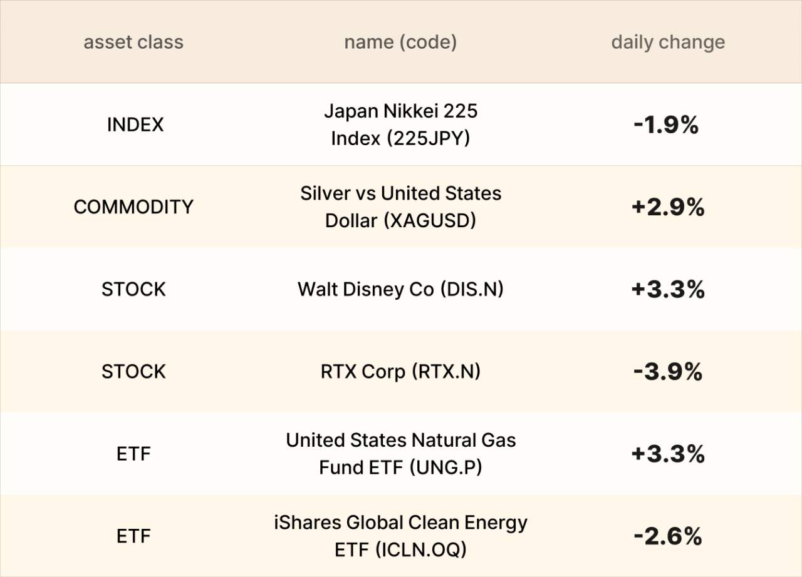Click the "asset class" column header
Screen dimensions: 802x577
pyautogui.click(x=133, y=43)
